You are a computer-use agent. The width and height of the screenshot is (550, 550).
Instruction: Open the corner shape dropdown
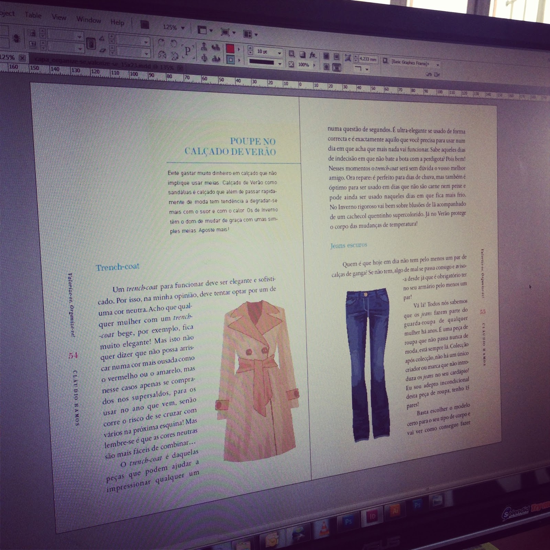(367, 69)
